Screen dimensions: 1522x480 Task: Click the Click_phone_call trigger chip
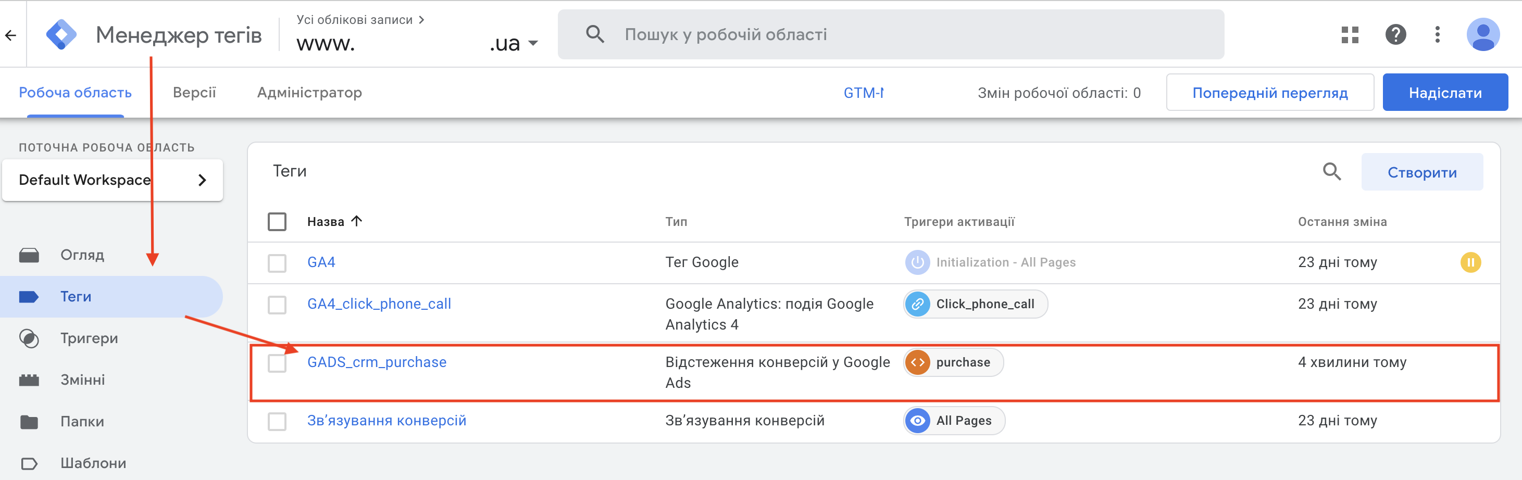[x=976, y=304]
